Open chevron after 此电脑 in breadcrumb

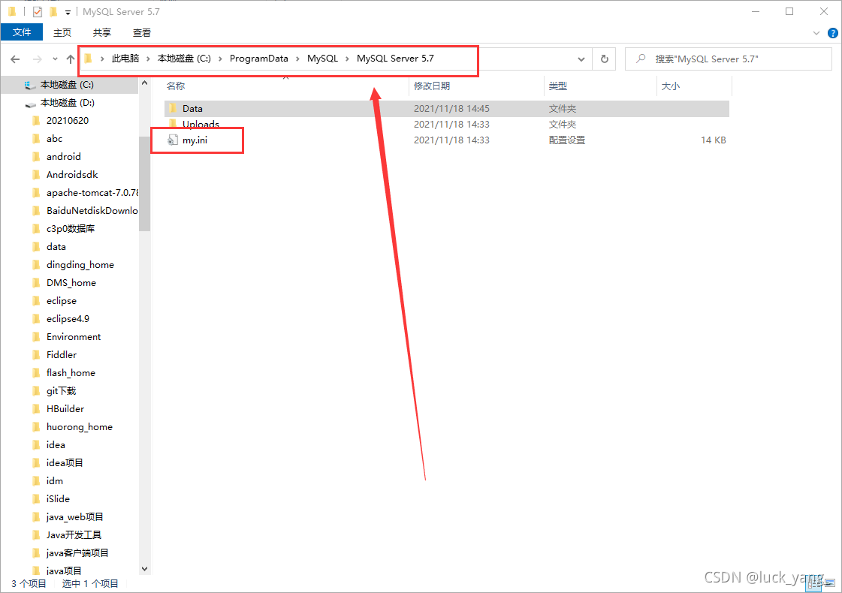[x=148, y=59]
